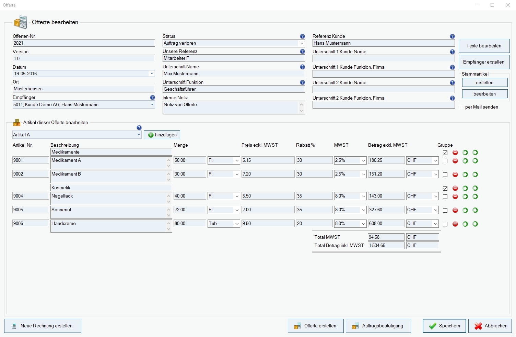This screenshot has width=516, height=337.
Task: Move Sonnenöl row up
Action: coord(465,210)
